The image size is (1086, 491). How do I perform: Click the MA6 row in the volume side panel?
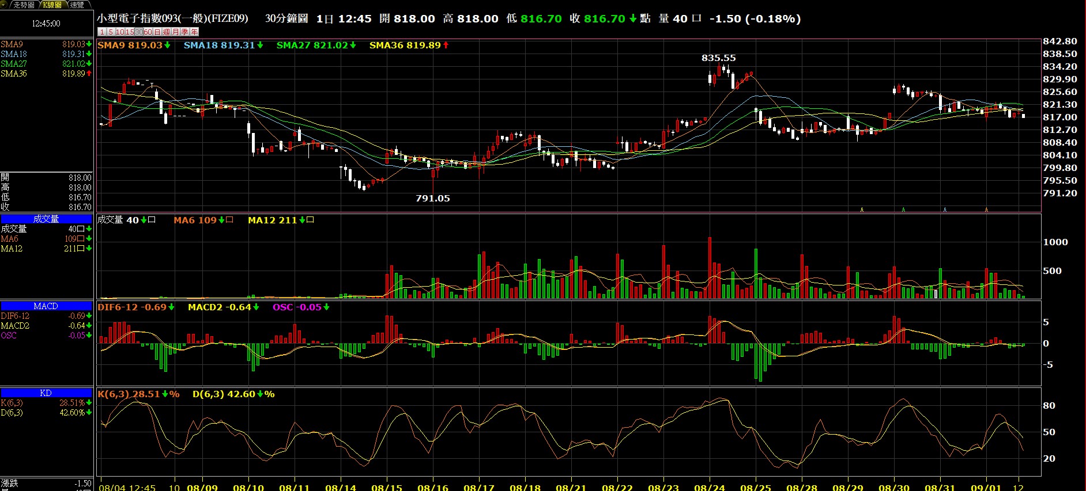click(46, 239)
